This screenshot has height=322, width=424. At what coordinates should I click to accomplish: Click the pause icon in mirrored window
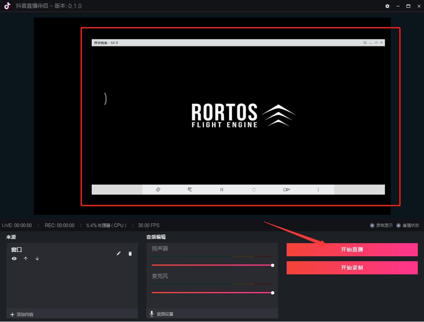pyautogui.click(x=222, y=190)
